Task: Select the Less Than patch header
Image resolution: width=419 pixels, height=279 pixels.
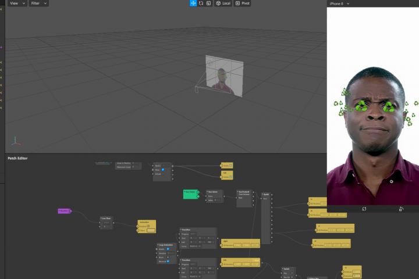Action: pyautogui.click(x=106, y=219)
